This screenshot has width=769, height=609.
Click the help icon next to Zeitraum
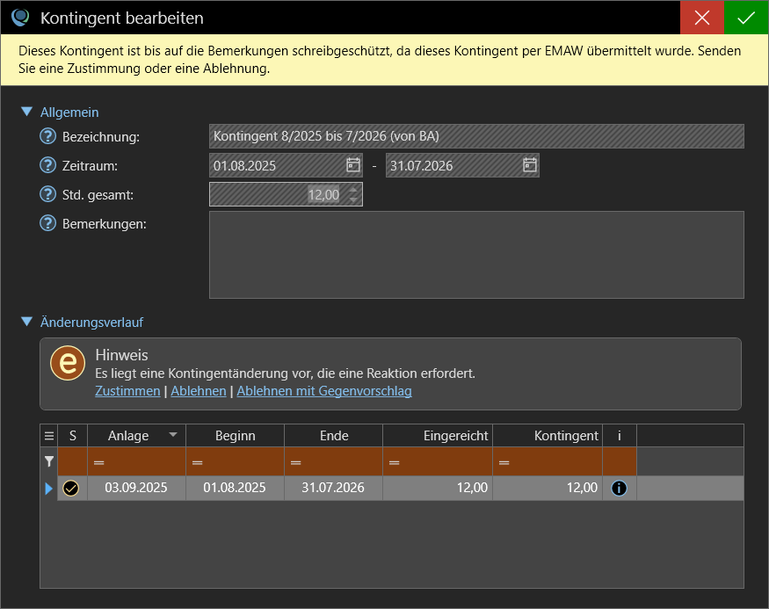point(47,165)
